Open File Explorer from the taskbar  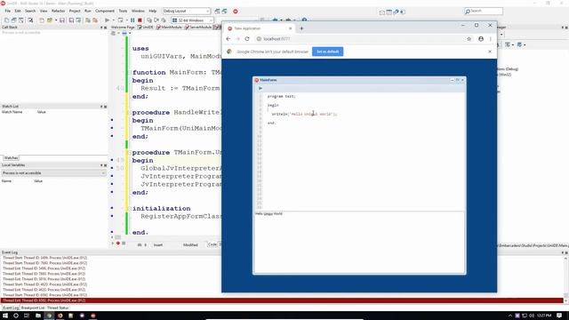[37, 316]
